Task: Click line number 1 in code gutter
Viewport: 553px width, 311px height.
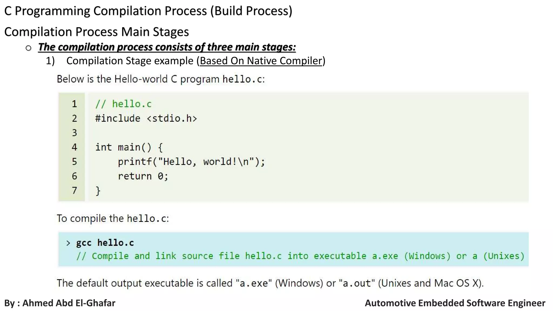Action: pyautogui.click(x=74, y=104)
